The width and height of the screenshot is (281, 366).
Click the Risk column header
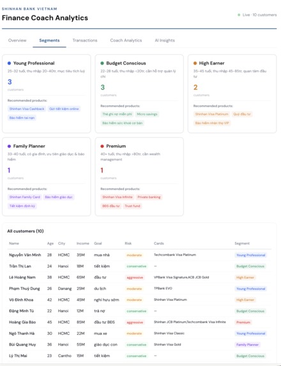pyautogui.click(x=128, y=243)
